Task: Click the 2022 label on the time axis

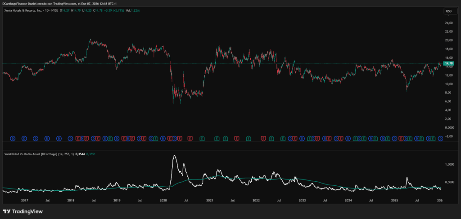Action: click(x=256, y=200)
